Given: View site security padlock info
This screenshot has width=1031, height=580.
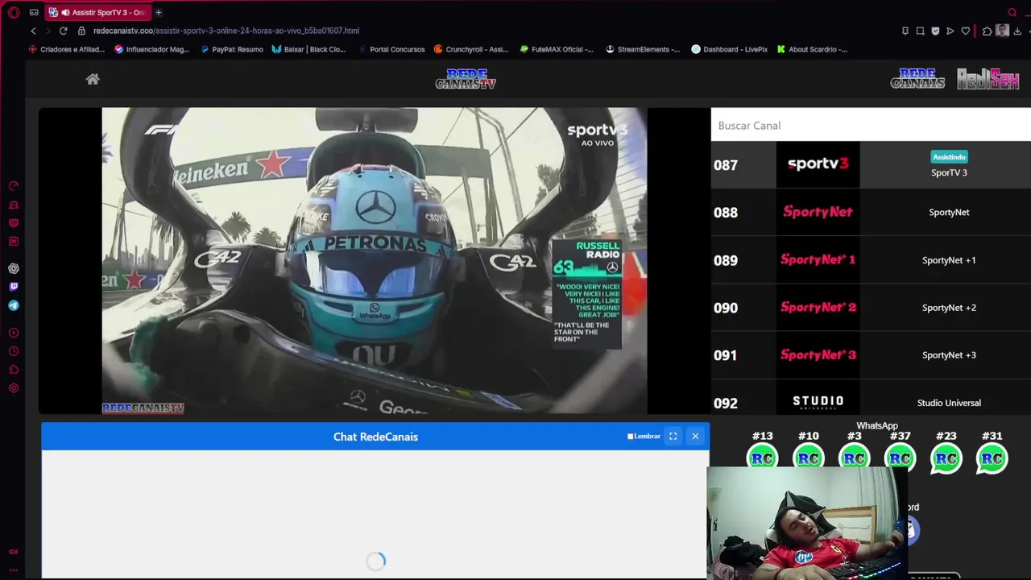Looking at the screenshot, I should click(x=81, y=31).
